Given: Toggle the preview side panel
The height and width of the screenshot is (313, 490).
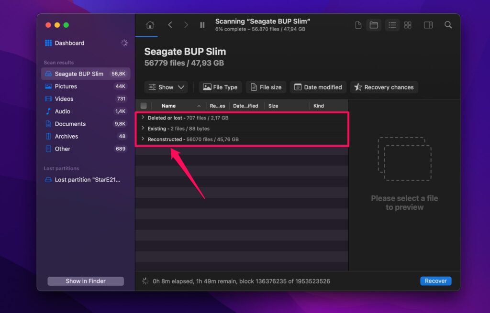Looking at the screenshot, I should tap(428, 25).
